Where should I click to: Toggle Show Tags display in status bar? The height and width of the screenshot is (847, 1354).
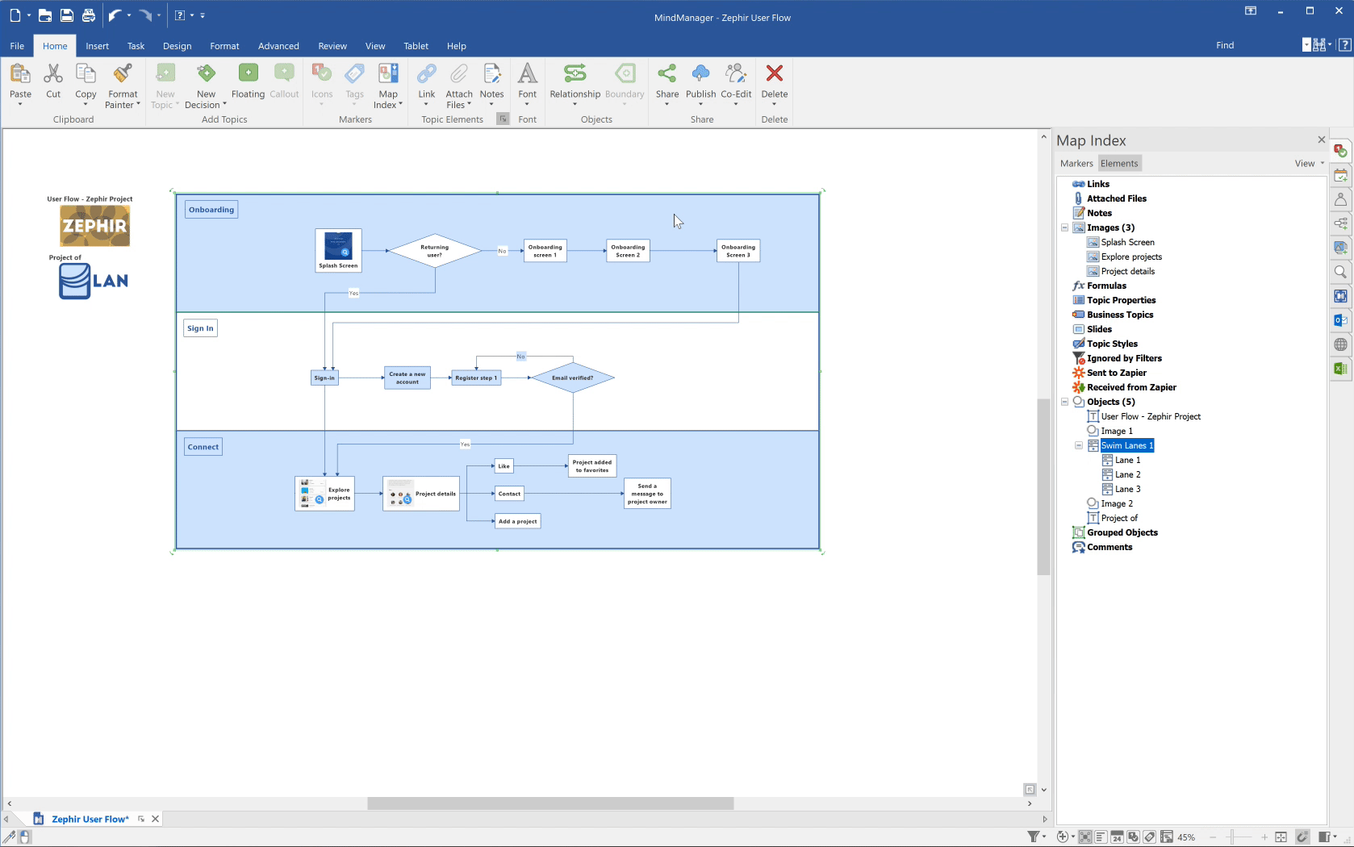(1150, 837)
